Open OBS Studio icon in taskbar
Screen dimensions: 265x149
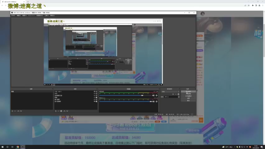pyautogui.click(x=23, y=147)
